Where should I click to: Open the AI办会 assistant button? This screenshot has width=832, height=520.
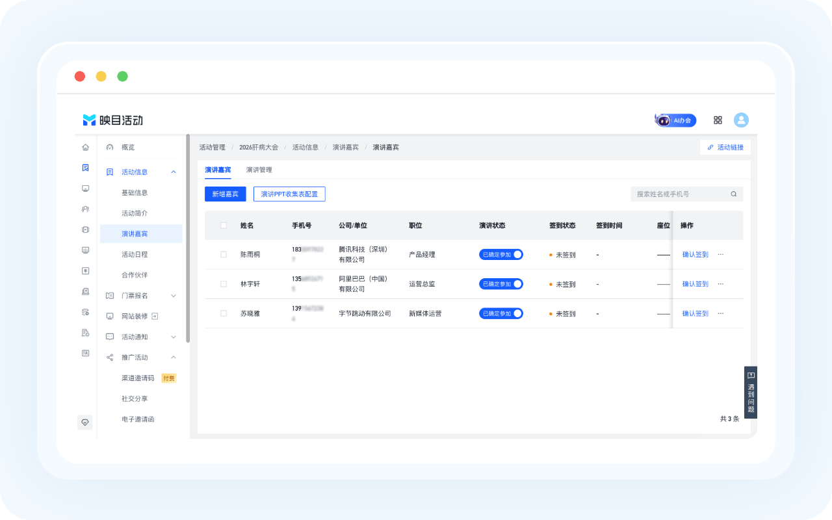point(675,120)
